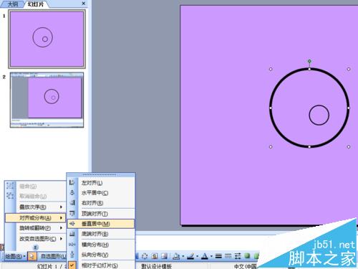
Task: Open the Shadow Style icon
Action: click(247, 256)
